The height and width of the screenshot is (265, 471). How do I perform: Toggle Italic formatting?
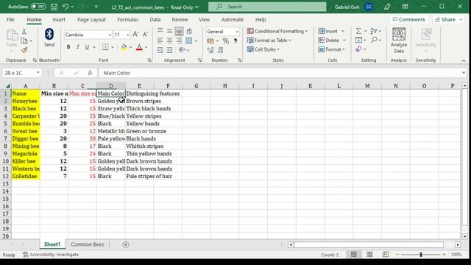(x=78, y=47)
